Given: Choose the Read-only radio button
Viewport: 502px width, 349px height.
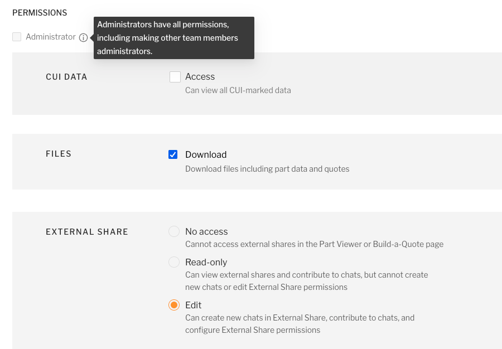Looking at the screenshot, I should [x=174, y=262].
